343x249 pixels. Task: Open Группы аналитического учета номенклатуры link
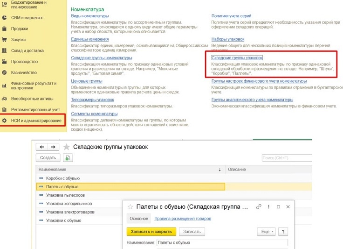252,100
